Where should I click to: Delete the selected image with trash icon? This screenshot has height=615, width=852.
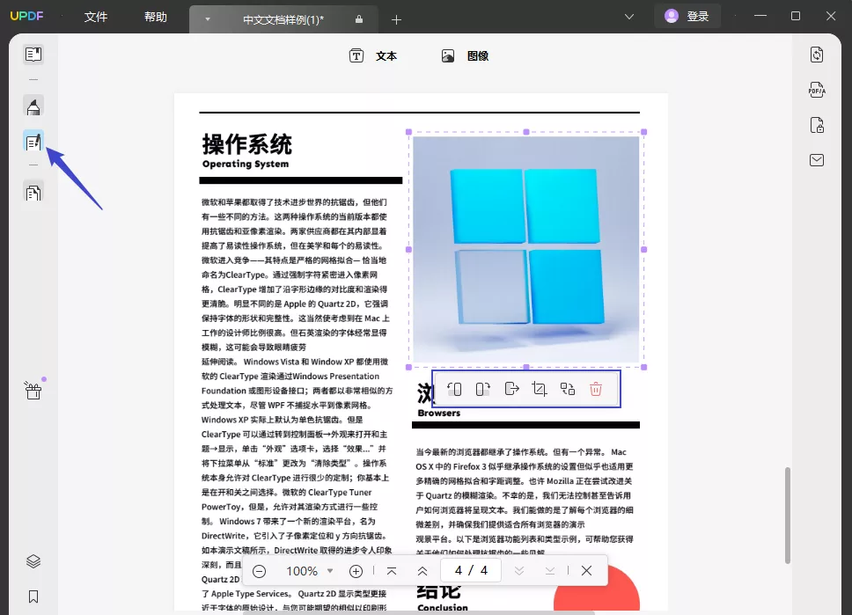pyautogui.click(x=596, y=389)
